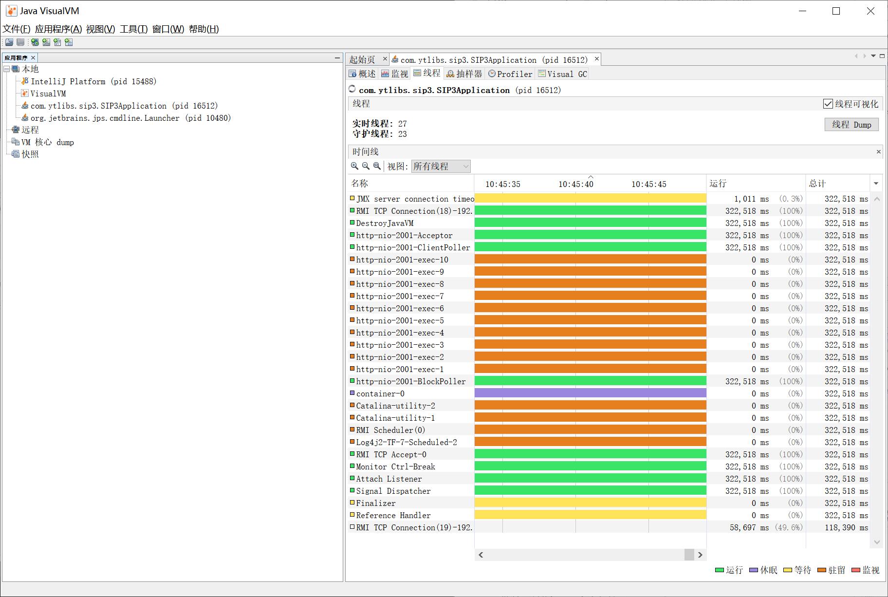Click the thread list scroll up arrow
The image size is (888, 597).
(x=877, y=199)
